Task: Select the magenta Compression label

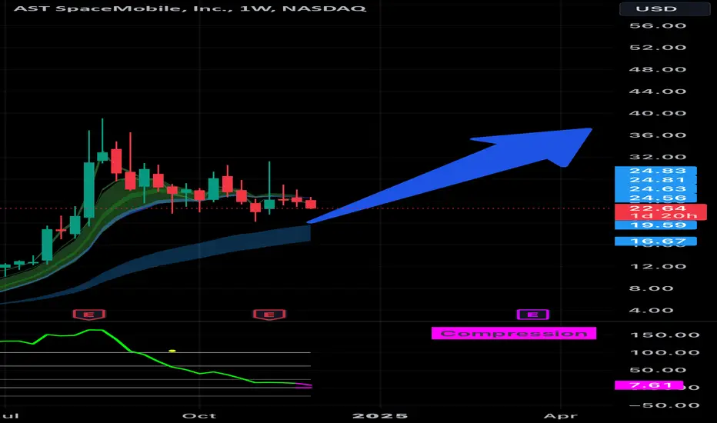Action: (513, 333)
